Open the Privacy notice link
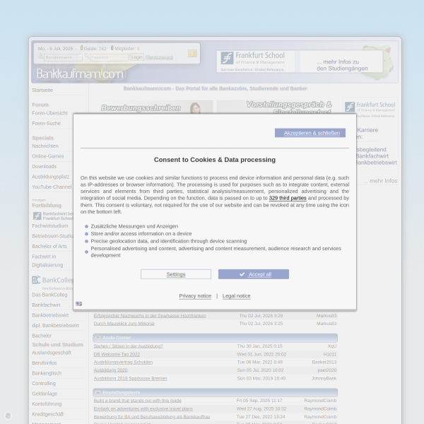The height and width of the screenshot is (424, 424). 195,296
